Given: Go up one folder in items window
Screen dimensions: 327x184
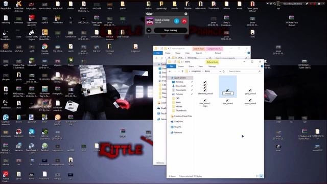Looking at the screenshot, I should tap(182, 72).
